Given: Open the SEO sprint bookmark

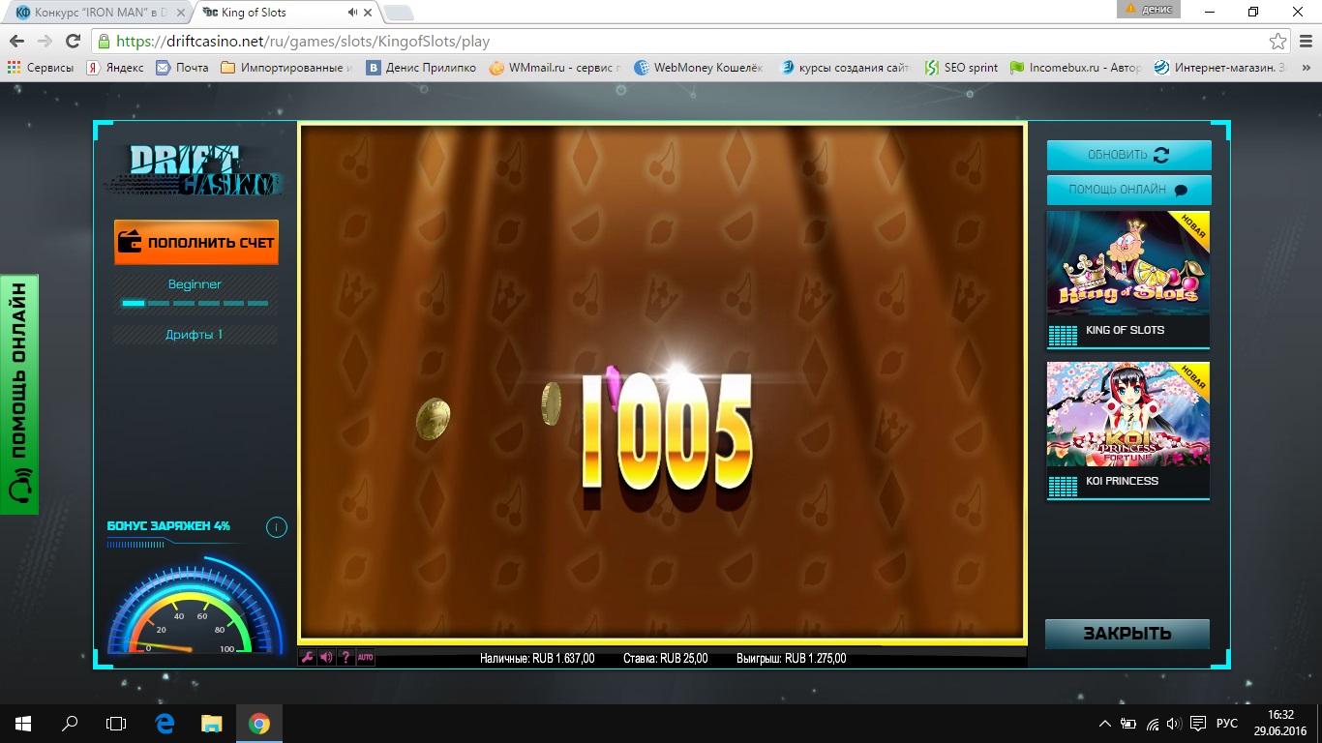Looking at the screenshot, I should pos(961,68).
